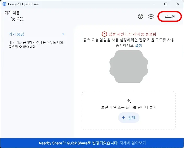Screen dimensions: 184x148
Task: Click the upload arrow icon in drop zone
Action: coord(129,101)
